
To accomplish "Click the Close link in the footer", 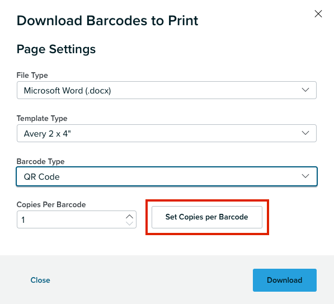I will [40, 280].
